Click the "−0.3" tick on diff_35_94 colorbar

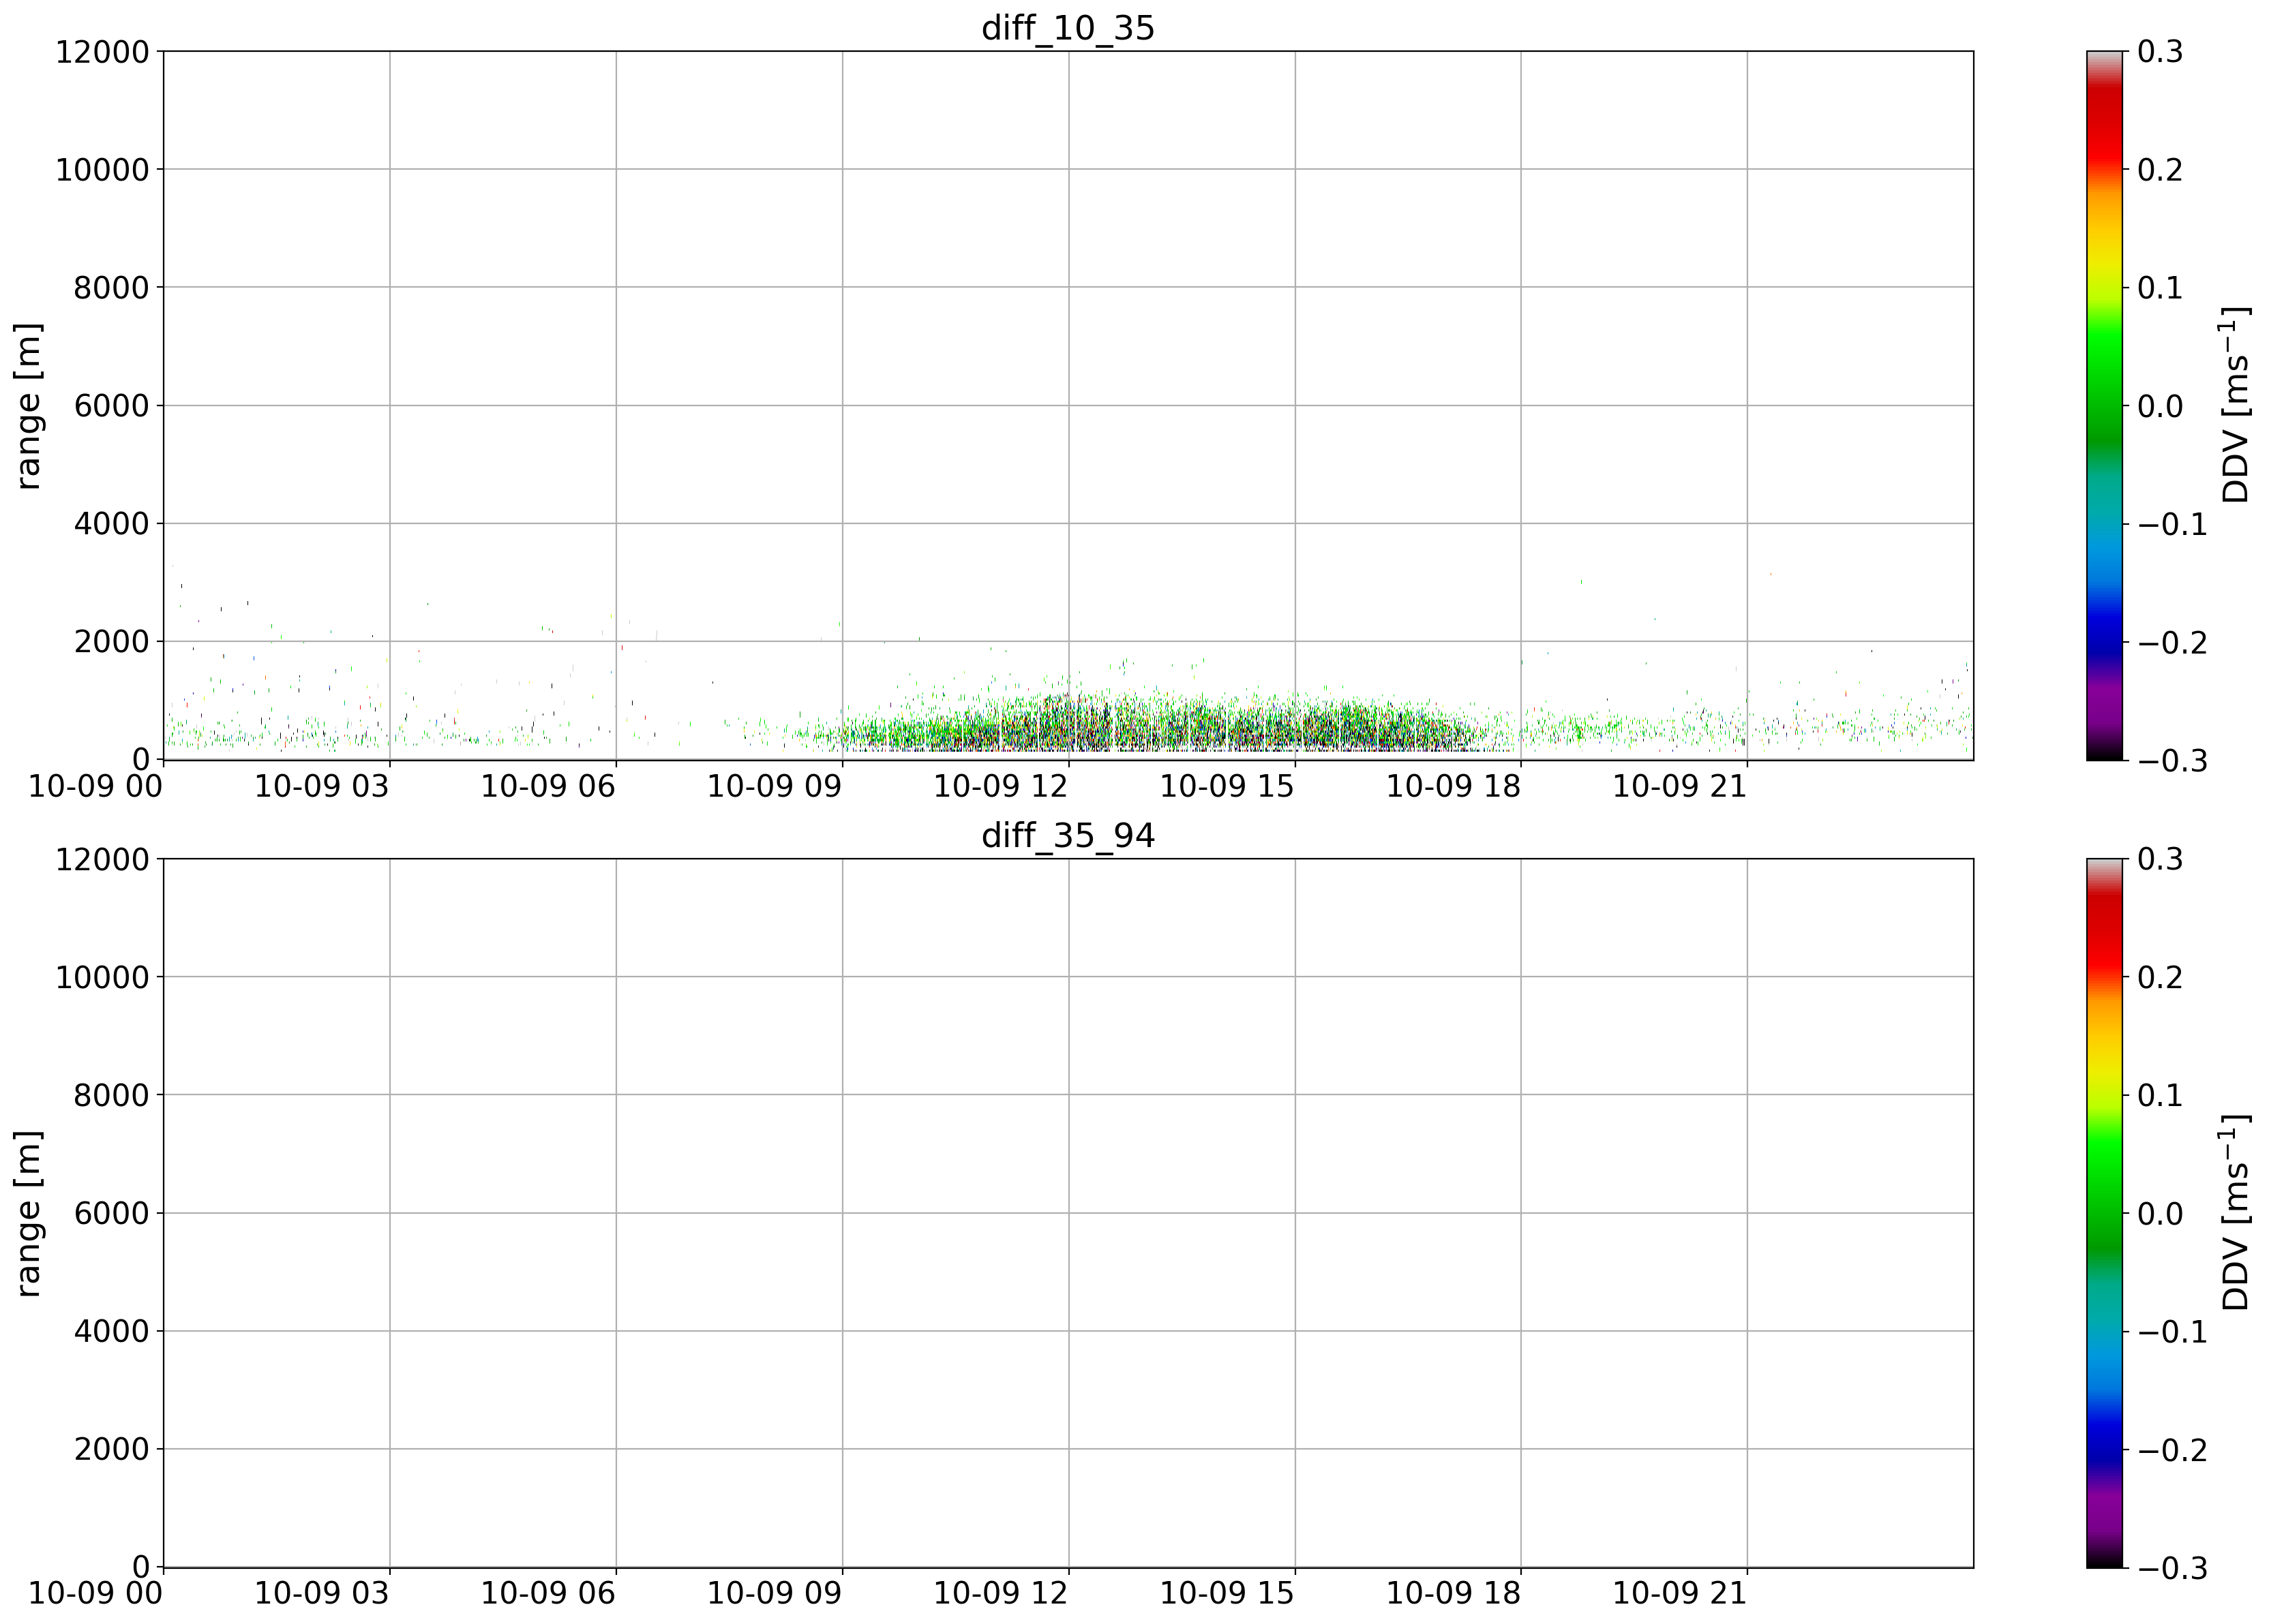coord(2173,1567)
